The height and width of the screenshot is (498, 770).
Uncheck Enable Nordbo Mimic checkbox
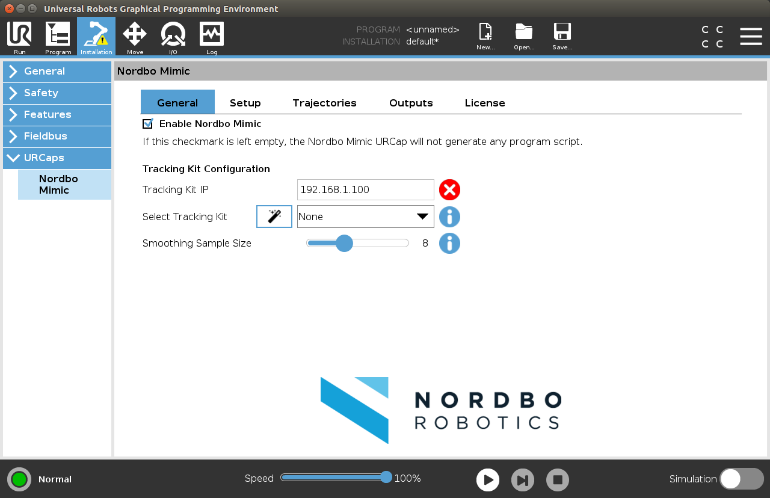(147, 124)
